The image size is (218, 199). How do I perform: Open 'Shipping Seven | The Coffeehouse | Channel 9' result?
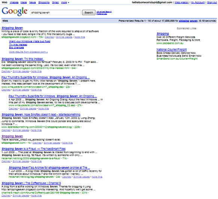coord(31,183)
